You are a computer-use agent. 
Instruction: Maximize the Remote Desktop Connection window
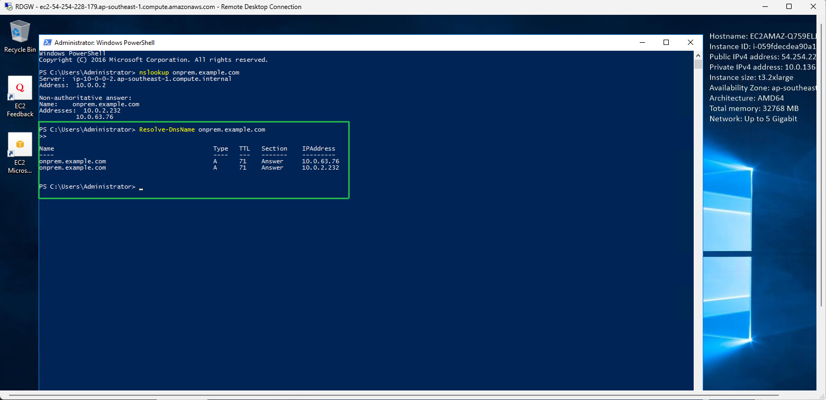tap(789, 7)
